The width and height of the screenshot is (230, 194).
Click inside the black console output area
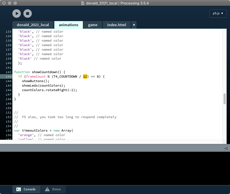(115, 168)
